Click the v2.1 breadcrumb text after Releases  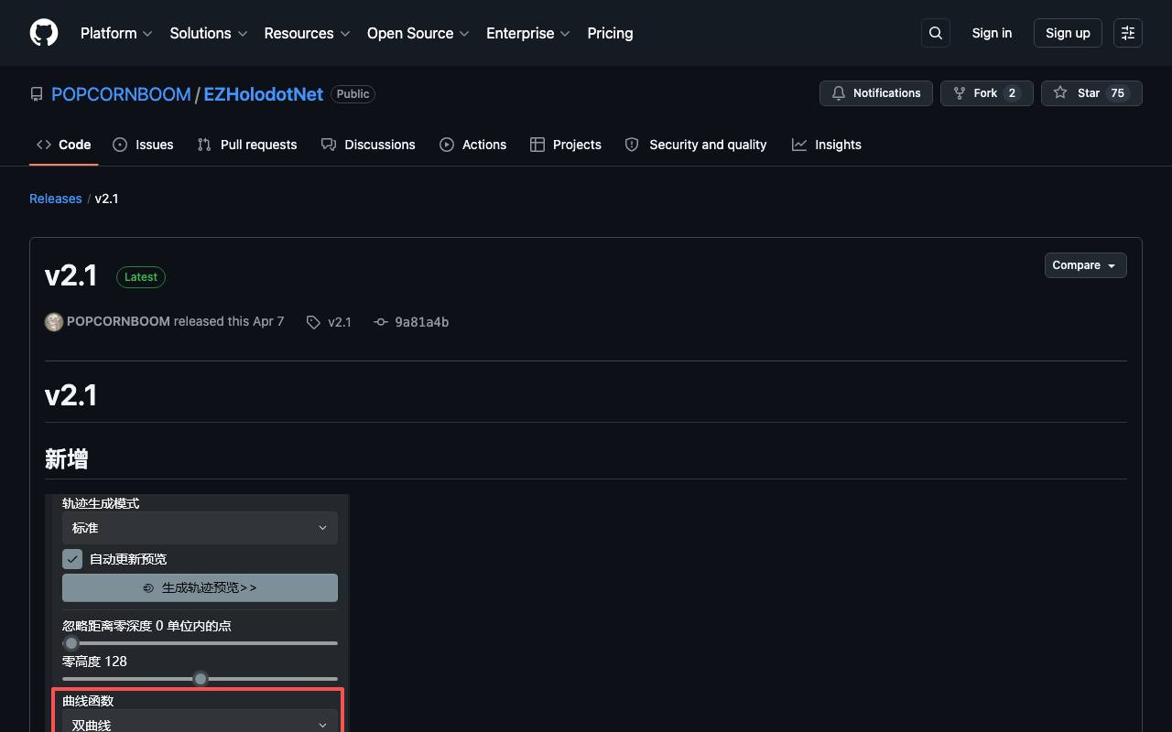pos(106,199)
